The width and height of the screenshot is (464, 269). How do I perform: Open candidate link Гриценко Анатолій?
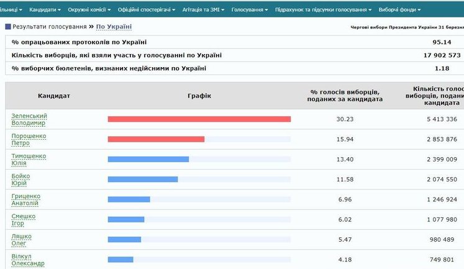(25, 200)
